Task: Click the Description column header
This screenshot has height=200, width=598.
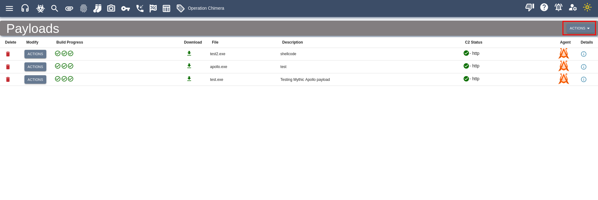Action: pyautogui.click(x=292, y=42)
